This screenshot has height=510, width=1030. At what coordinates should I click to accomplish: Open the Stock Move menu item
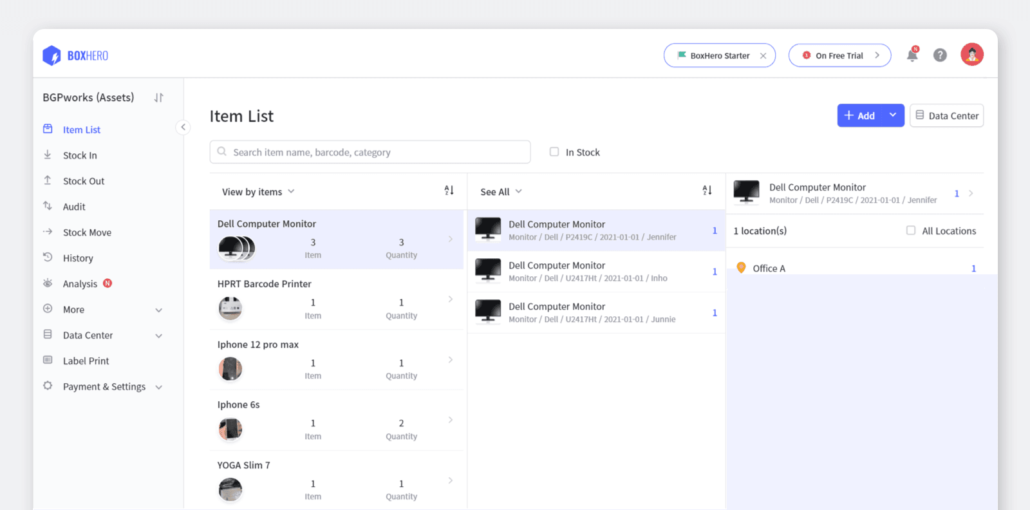[87, 232]
